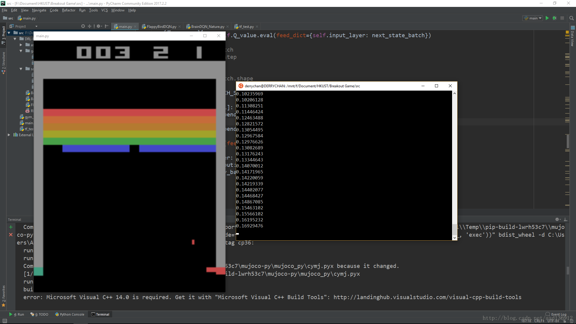Maximize the derrychan bash window
Image resolution: width=576 pixels, height=324 pixels.
pos(436,86)
